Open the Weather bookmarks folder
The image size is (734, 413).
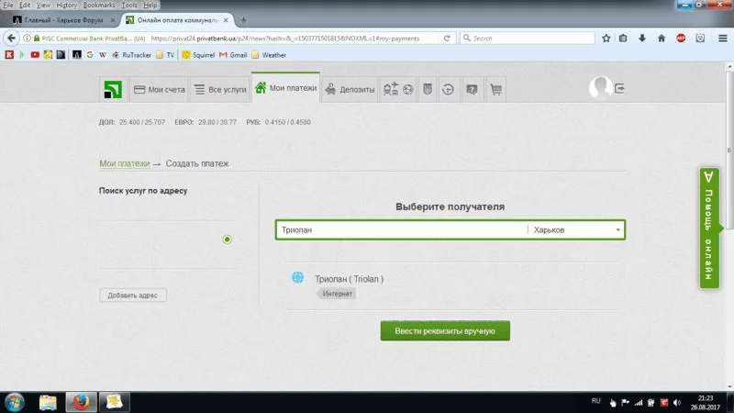pyautogui.click(x=269, y=55)
